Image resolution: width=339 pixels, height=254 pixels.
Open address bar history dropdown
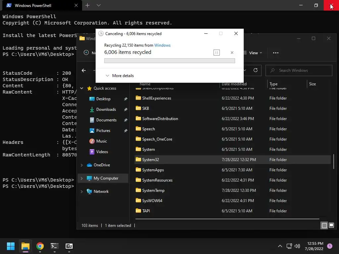[245, 70]
